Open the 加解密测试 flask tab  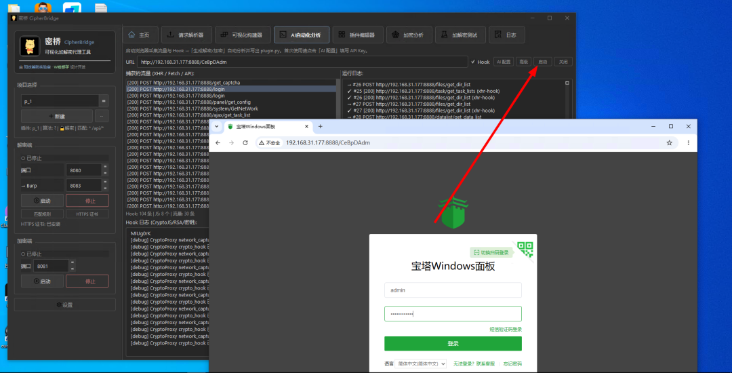[x=460, y=35]
